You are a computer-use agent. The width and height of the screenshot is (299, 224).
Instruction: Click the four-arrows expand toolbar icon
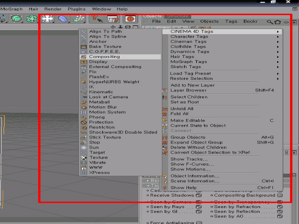coord(47,19)
